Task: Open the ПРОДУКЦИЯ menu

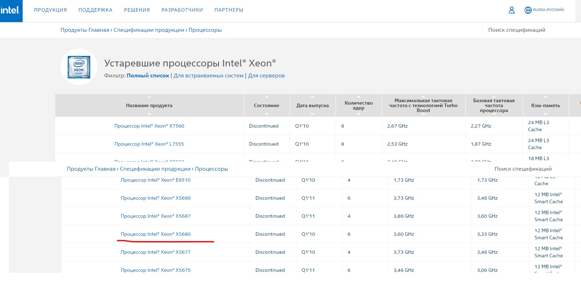Action: tap(50, 10)
